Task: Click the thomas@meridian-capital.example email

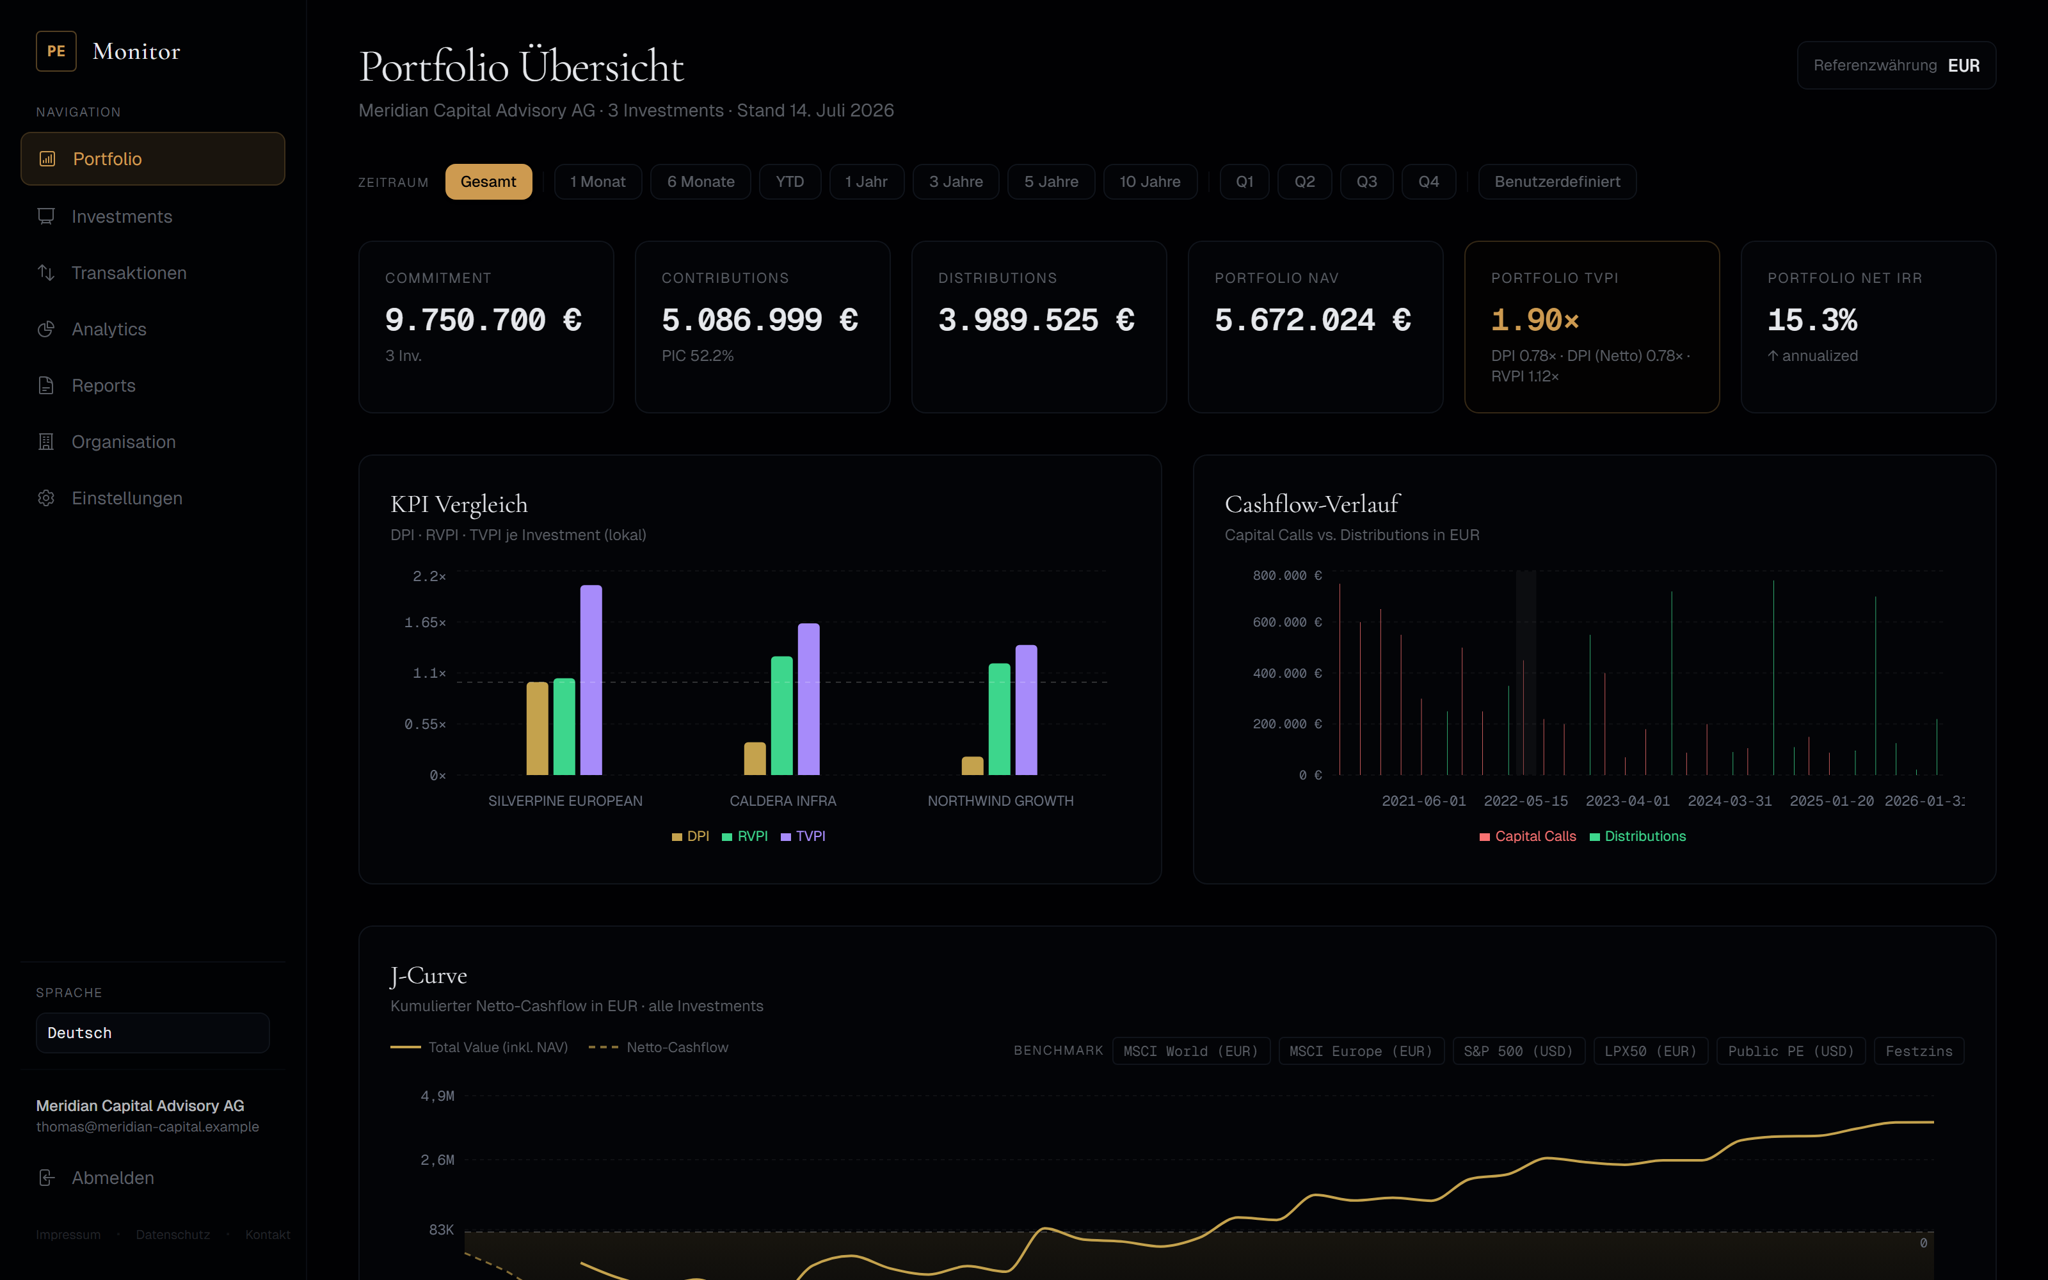Action: point(147,1127)
